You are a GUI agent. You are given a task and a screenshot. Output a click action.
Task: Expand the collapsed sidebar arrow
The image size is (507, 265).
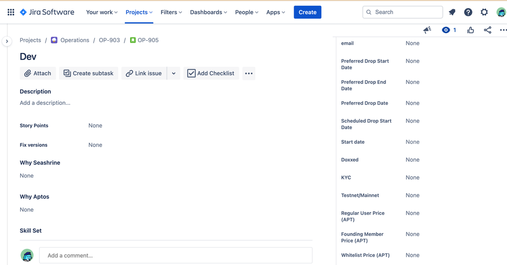coord(7,41)
